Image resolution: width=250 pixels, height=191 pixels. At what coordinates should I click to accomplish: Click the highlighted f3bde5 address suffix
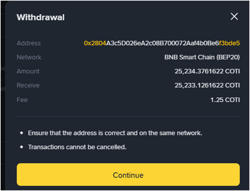(229, 43)
